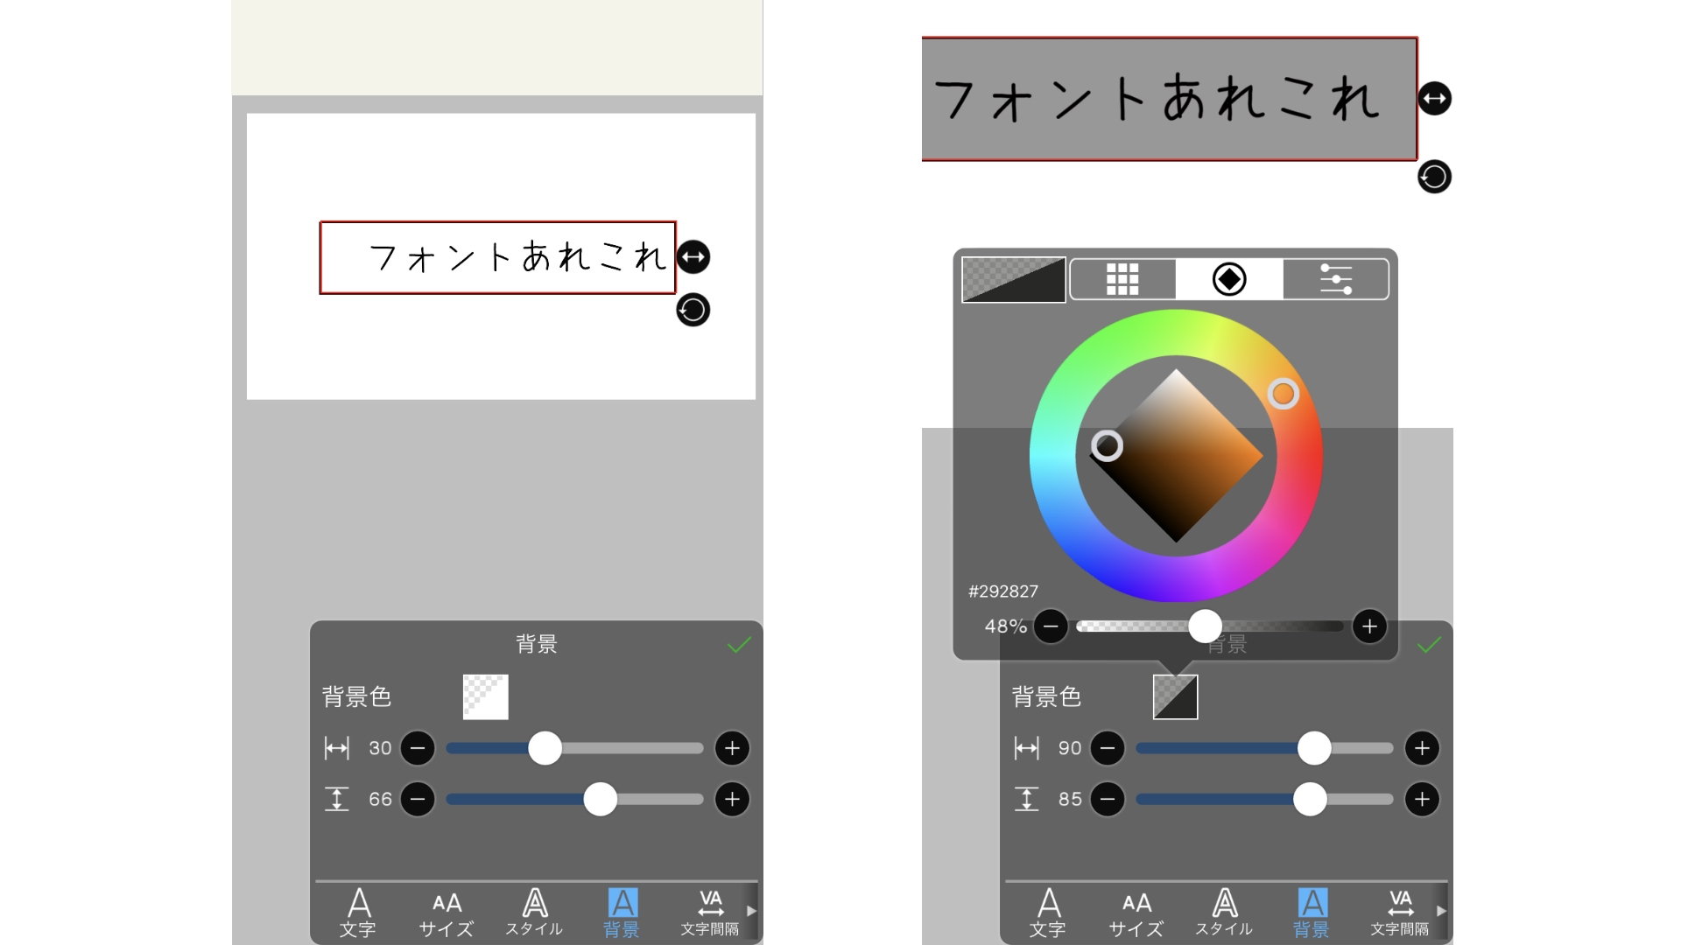This screenshot has height=945, width=1681.
Task: Confirm background settings with the green checkmark
Action: [1429, 645]
